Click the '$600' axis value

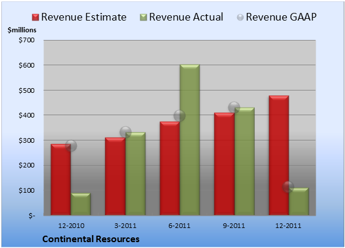click(x=26, y=65)
